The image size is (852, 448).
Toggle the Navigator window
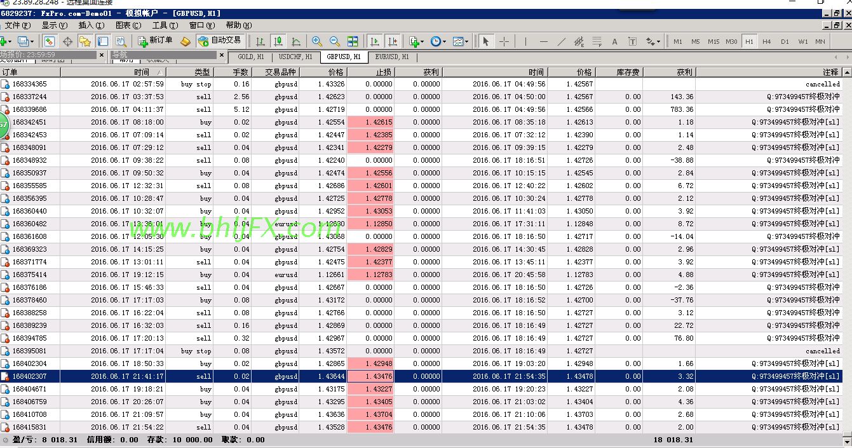pyautogui.click(x=85, y=41)
